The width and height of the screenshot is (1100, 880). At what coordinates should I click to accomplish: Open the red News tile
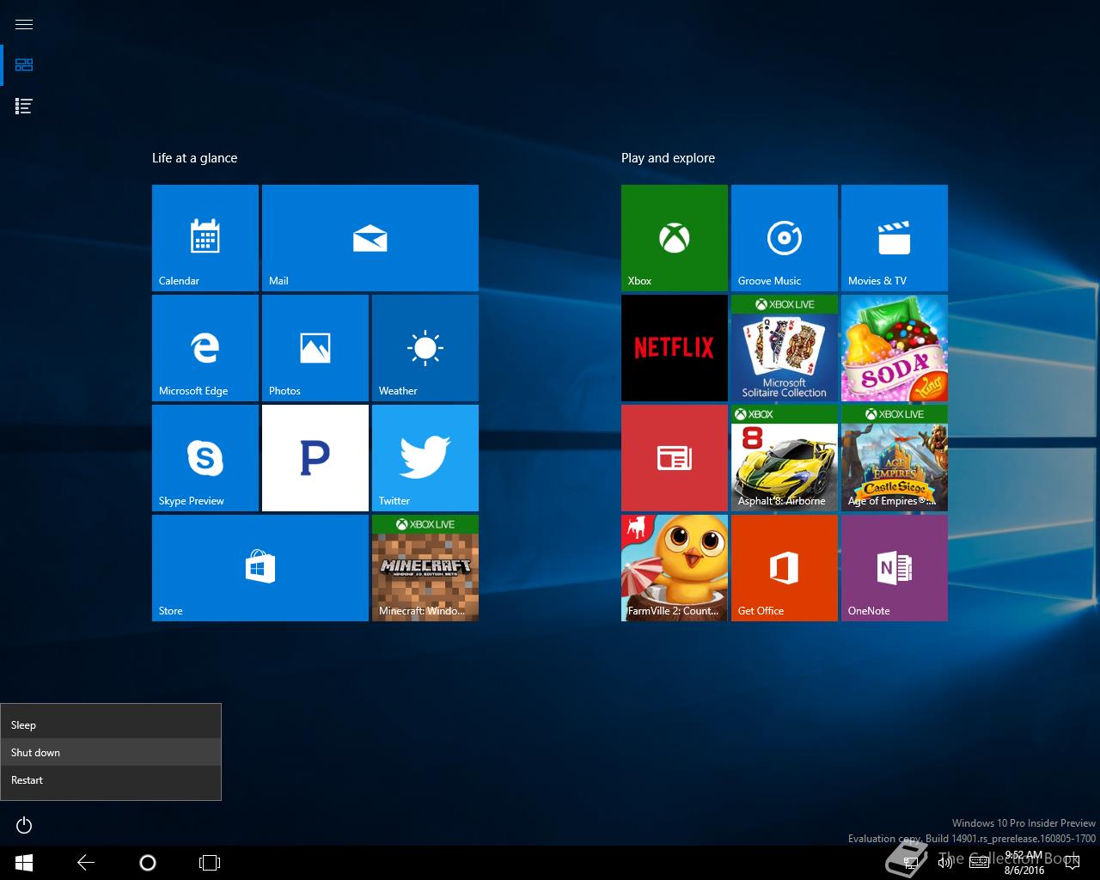(675, 458)
